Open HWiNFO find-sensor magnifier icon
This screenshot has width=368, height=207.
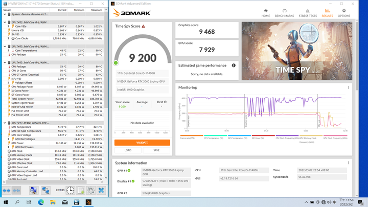[34, 190]
